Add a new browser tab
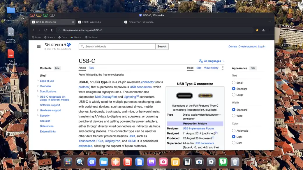 tap(270, 22)
